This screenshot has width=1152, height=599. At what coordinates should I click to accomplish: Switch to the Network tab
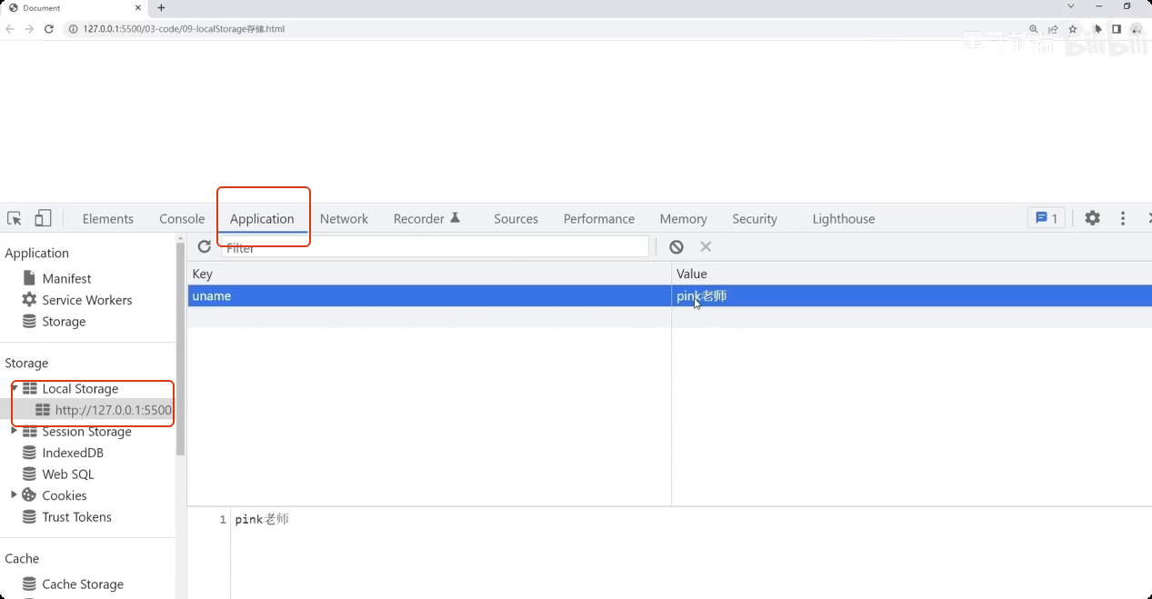pyautogui.click(x=344, y=219)
